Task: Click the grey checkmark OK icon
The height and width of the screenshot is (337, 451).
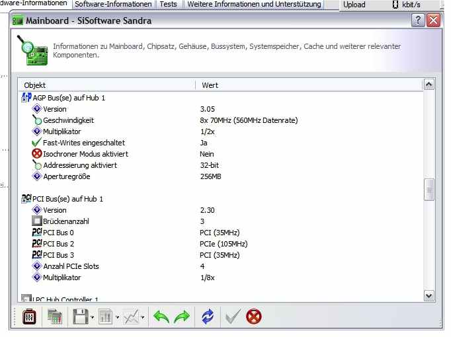Action: click(x=233, y=317)
